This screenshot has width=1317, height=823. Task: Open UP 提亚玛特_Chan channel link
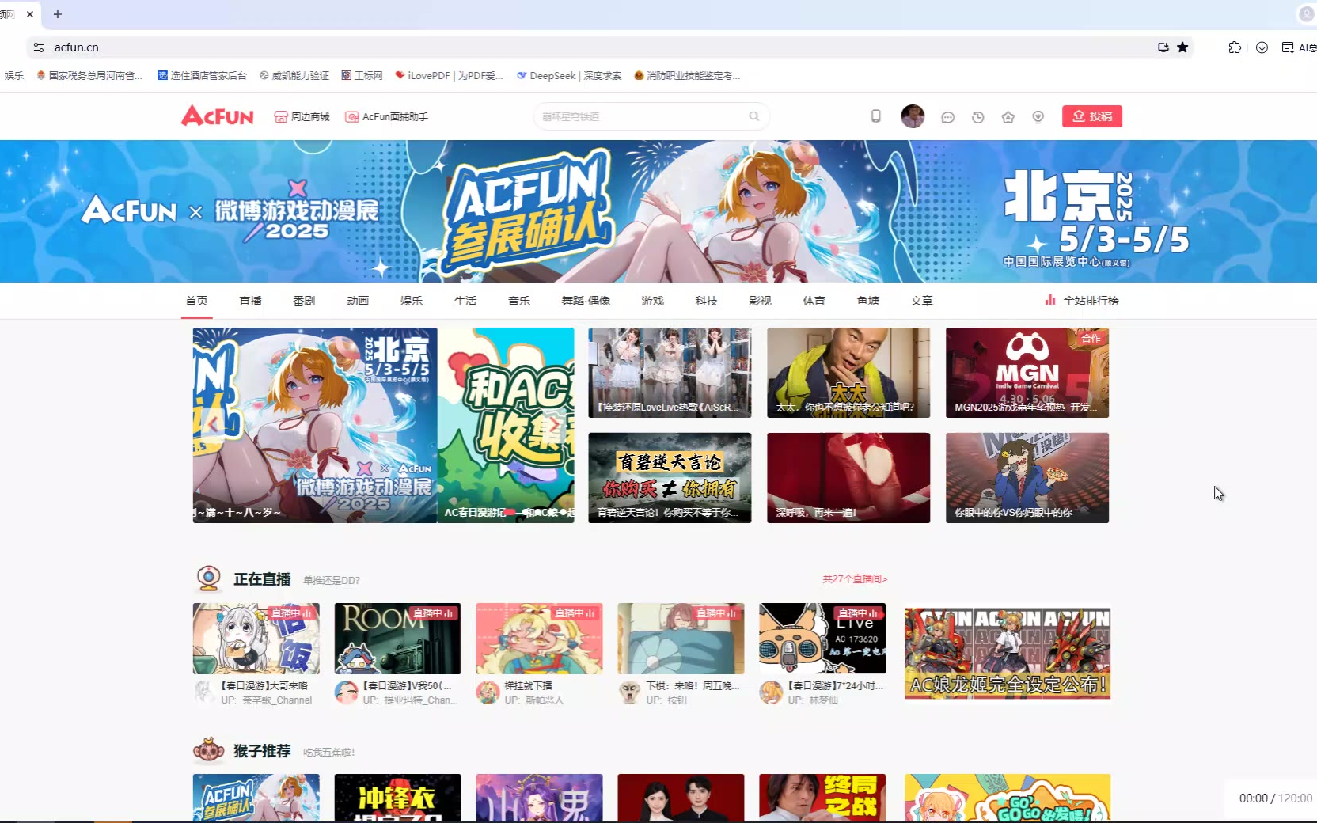coord(410,700)
